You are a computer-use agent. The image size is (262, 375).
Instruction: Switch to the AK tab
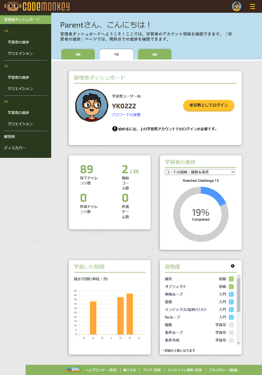[155, 54]
